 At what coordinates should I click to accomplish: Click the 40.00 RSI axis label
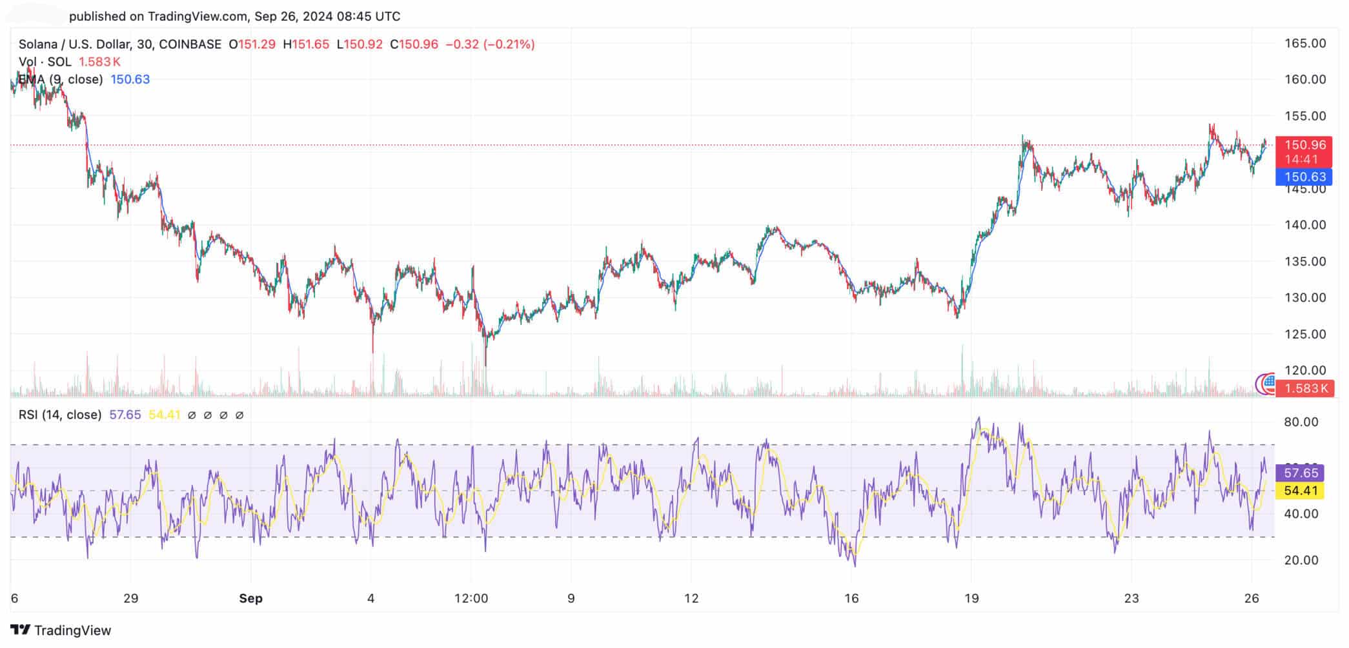pos(1301,514)
